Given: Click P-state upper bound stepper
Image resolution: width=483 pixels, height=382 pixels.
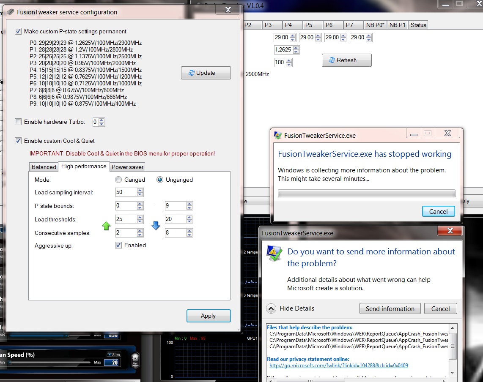Looking at the screenshot, I should point(189,206).
